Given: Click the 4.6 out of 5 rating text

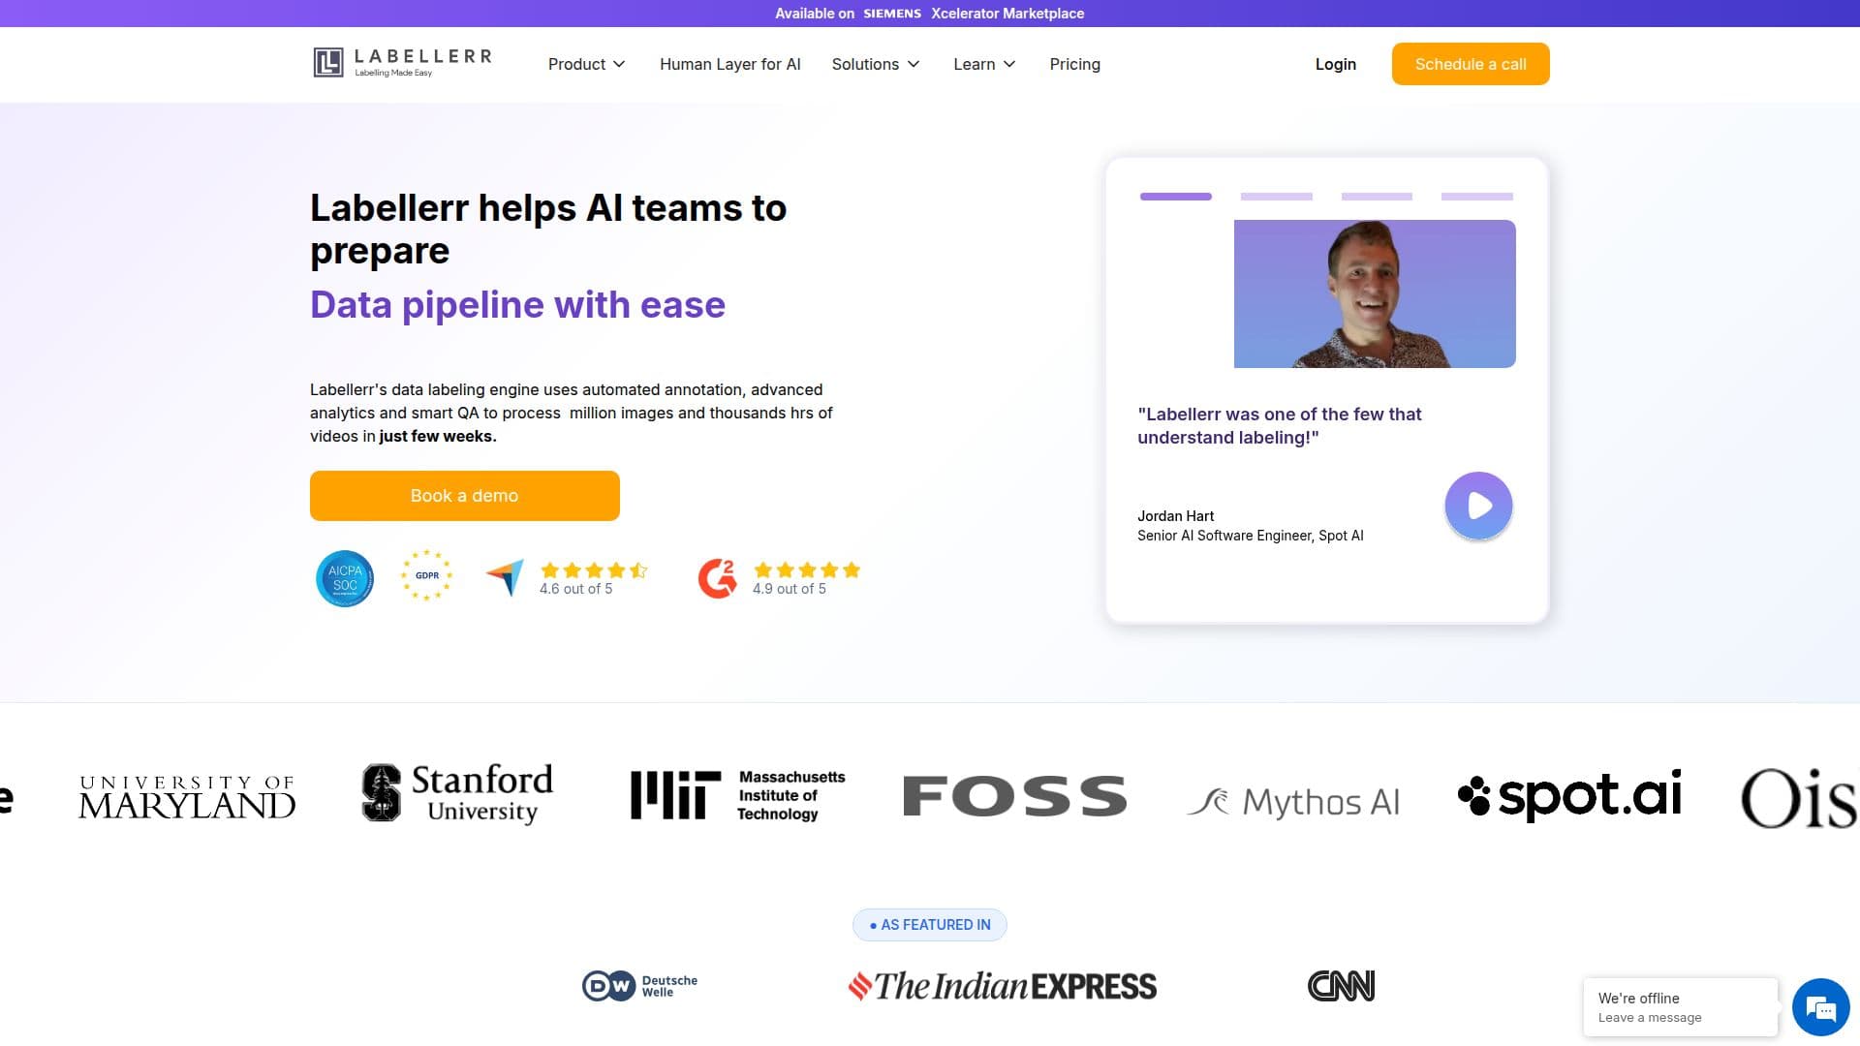Looking at the screenshot, I should pos(576,589).
